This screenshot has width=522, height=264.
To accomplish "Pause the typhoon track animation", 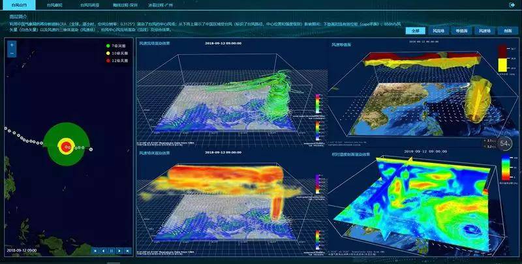I will pos(111,250).
